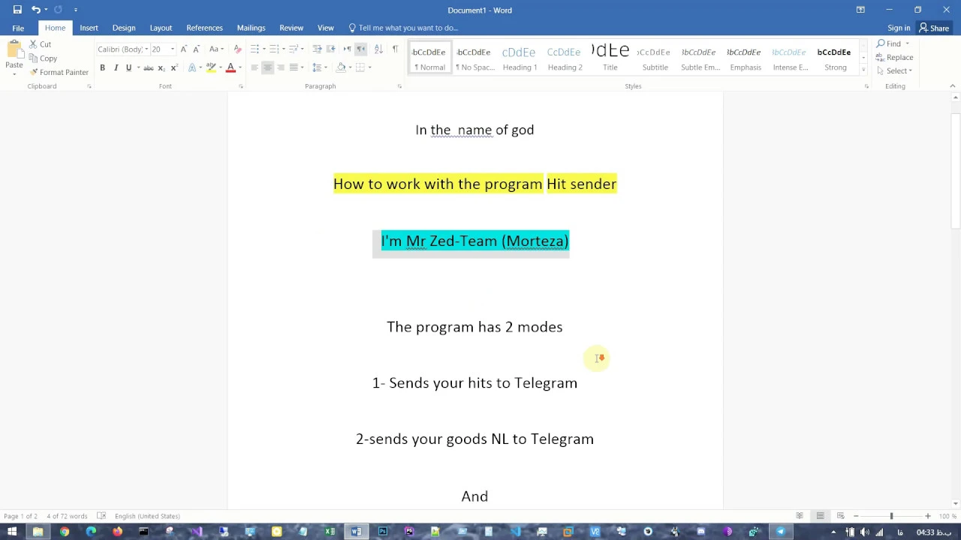This screenshot has width=961, height=540.
Task: Decrease the paragraph indent
Action: [317, 49]
